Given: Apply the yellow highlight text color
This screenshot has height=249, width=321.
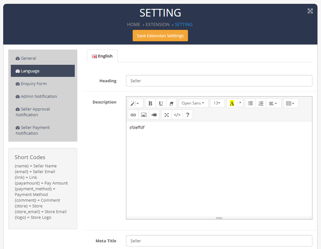Looking at the screenshot, I should click(x=232, y=103).
